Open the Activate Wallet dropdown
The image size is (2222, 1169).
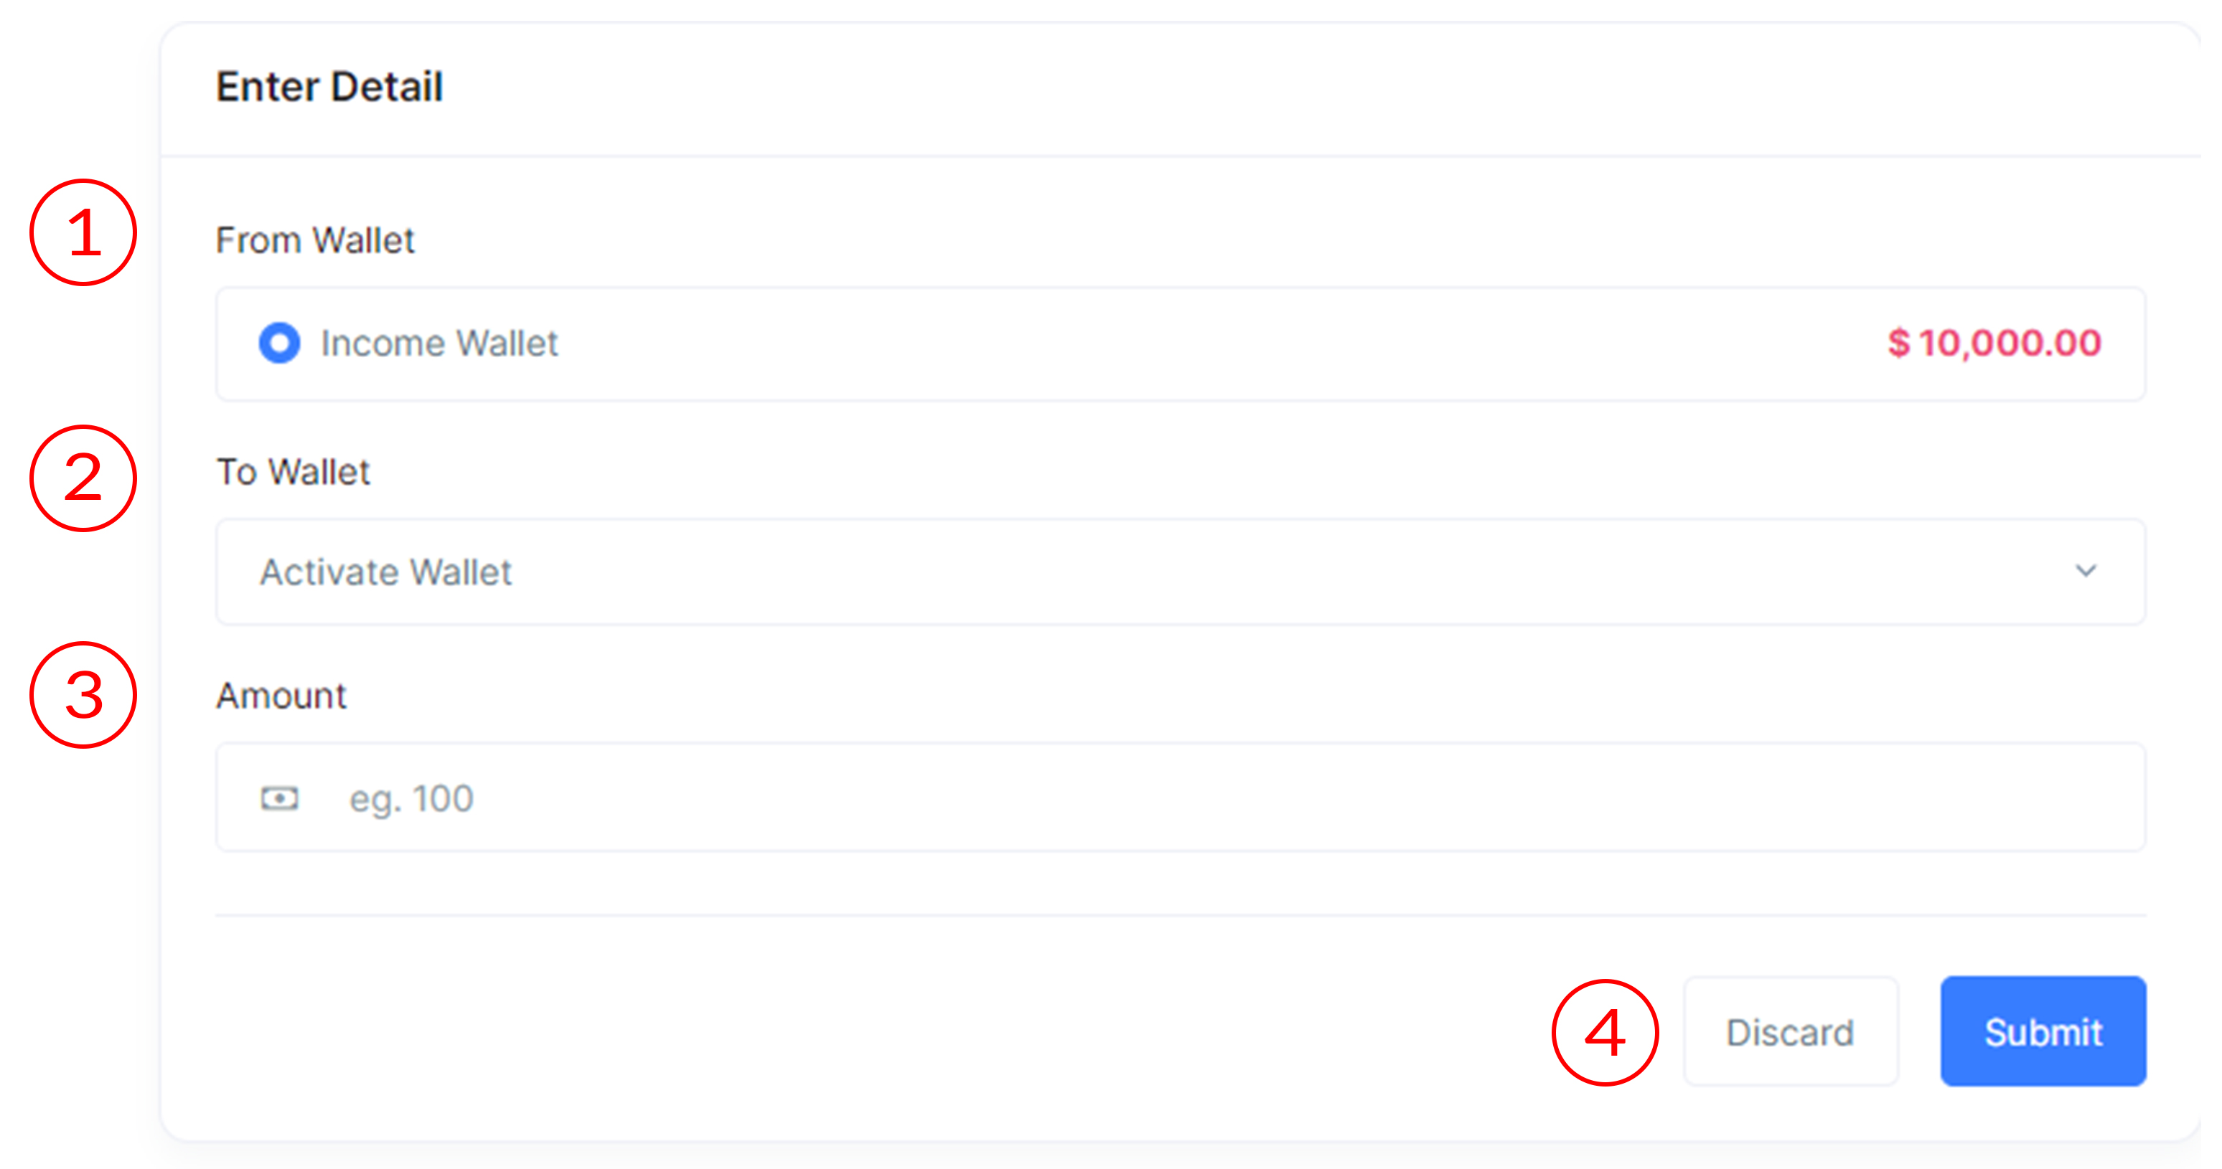[x=1179, y=572]
